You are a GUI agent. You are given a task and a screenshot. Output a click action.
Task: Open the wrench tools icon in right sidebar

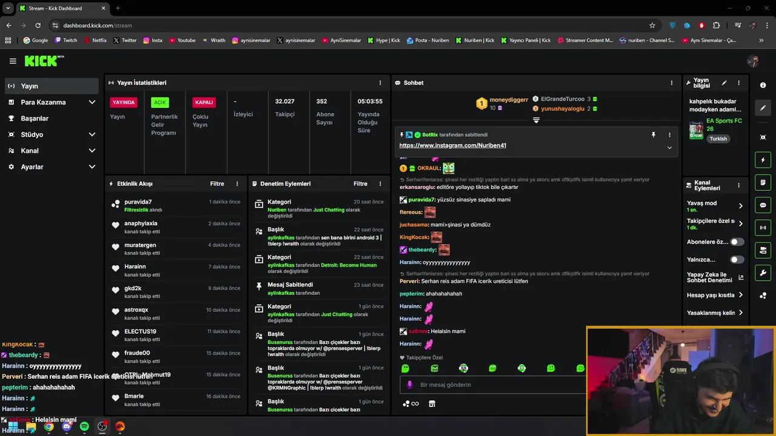(x=763, y=272)
